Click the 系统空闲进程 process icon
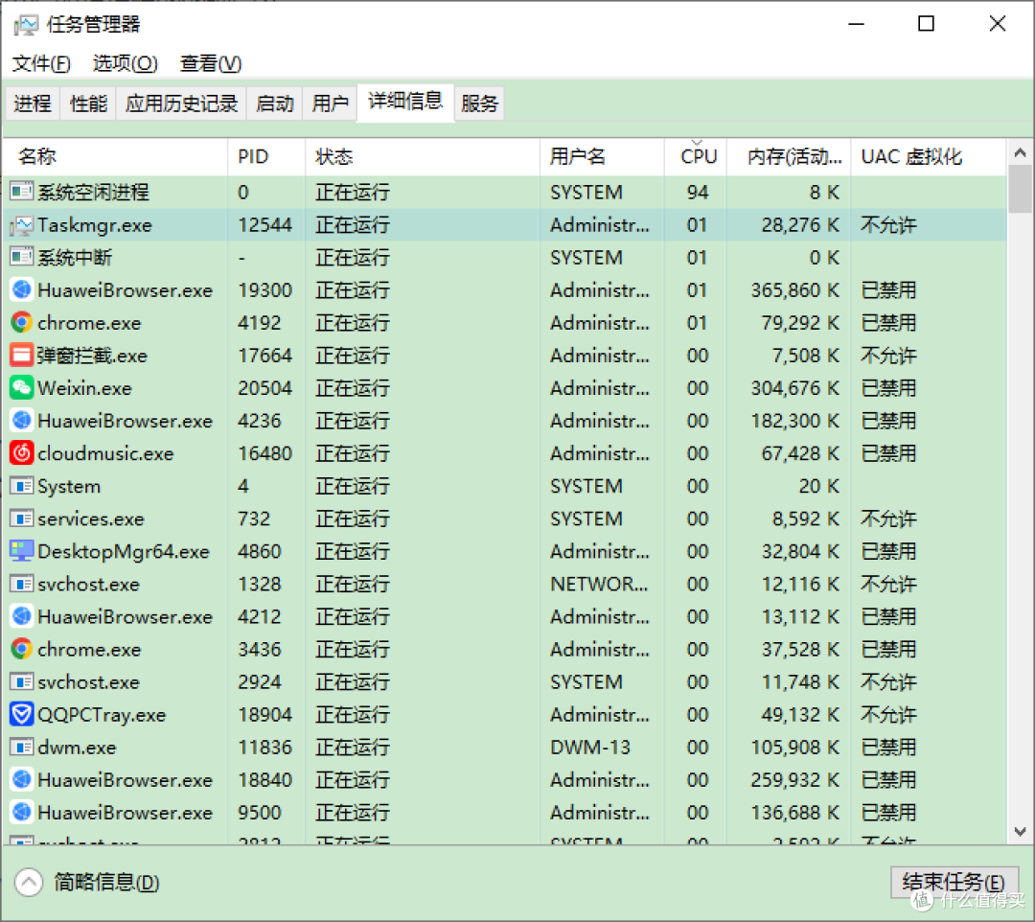Screen dimensions: 1035x922 [21, 192]
